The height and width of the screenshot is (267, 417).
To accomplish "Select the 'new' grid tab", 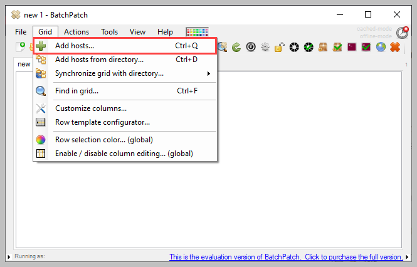I will (x=23, y=64).
